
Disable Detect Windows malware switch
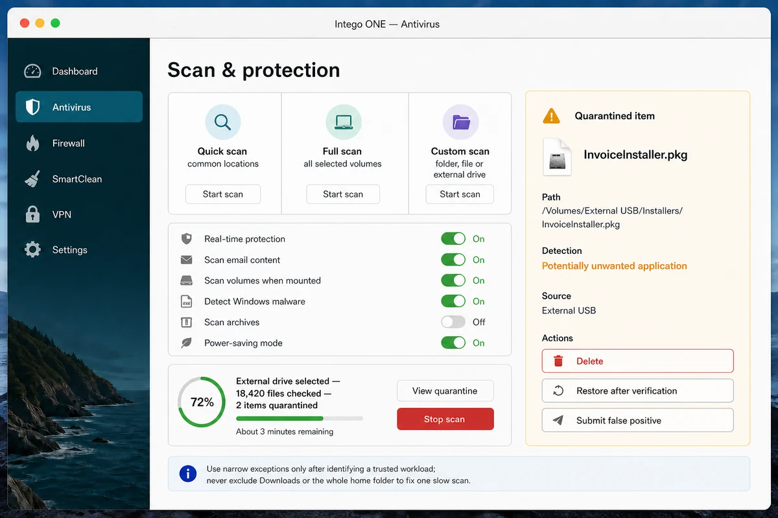tap(453, 301)
